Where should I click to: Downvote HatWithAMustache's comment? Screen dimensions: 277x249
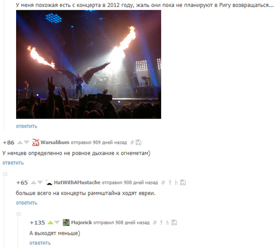(x=40, y=182)
